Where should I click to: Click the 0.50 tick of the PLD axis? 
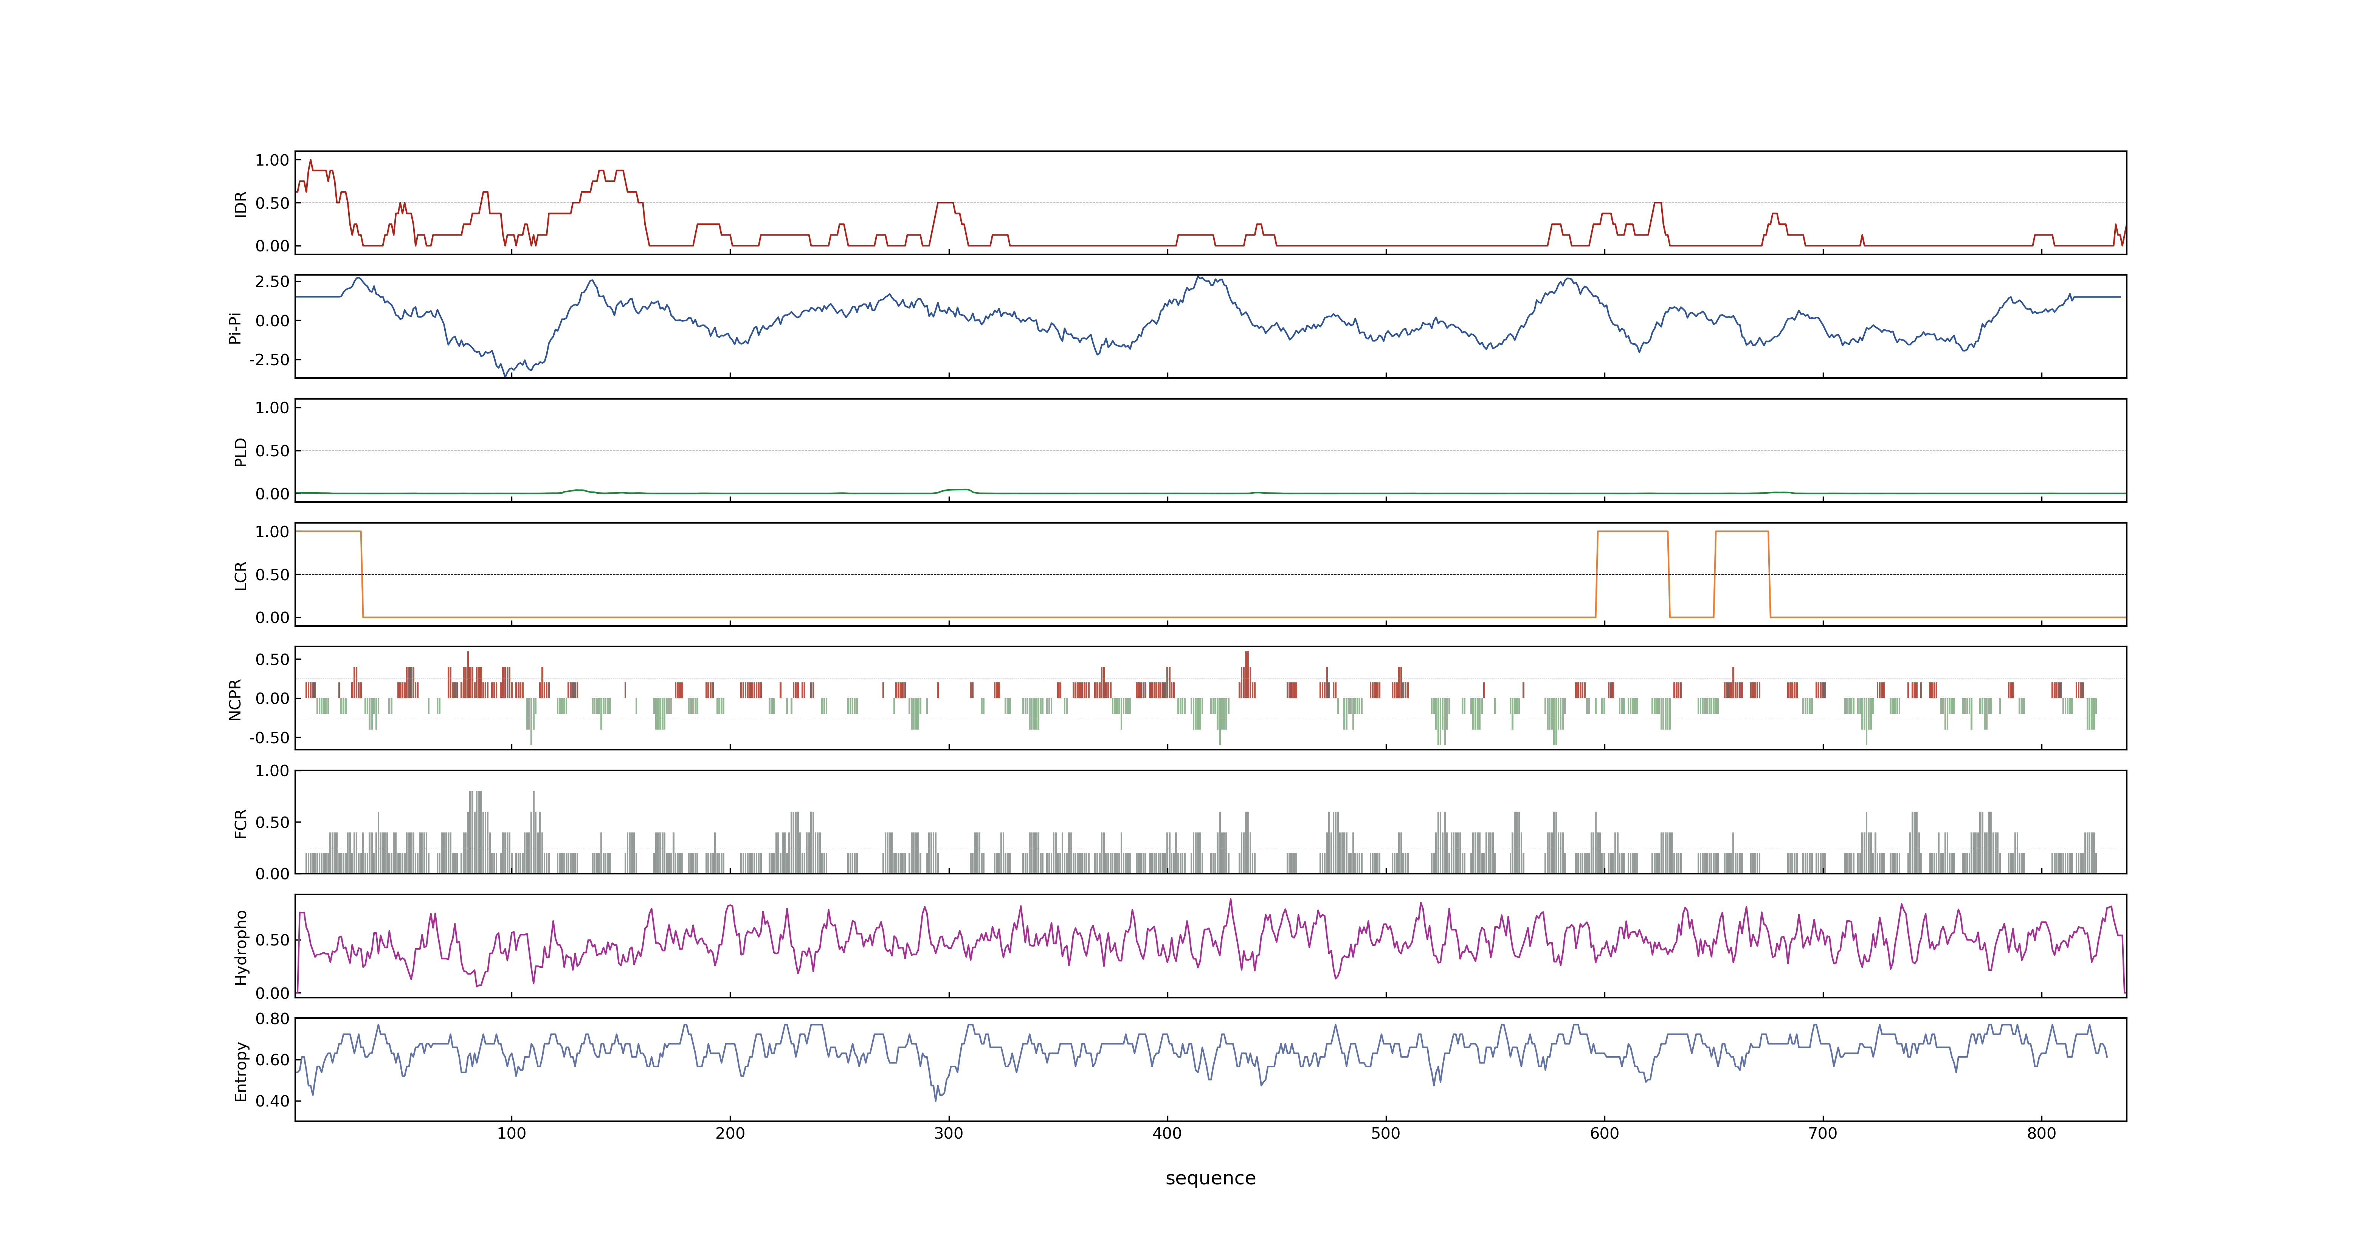(273, 451)
